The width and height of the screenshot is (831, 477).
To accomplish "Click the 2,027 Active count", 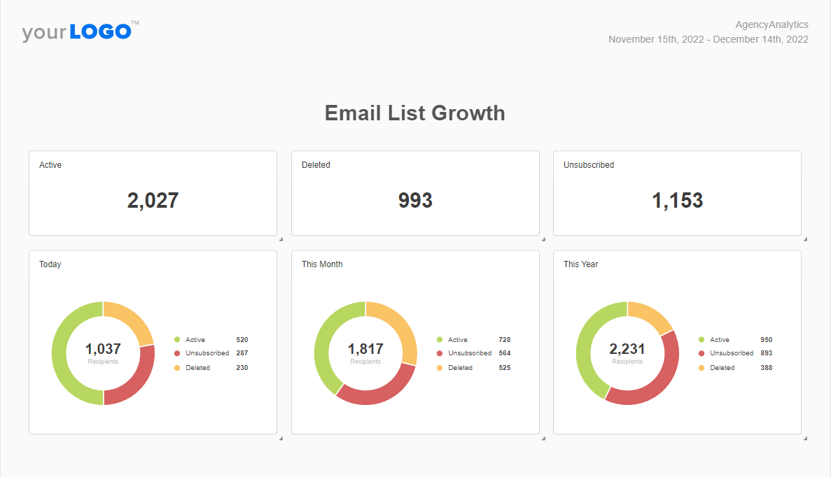I will coord(153,201).
